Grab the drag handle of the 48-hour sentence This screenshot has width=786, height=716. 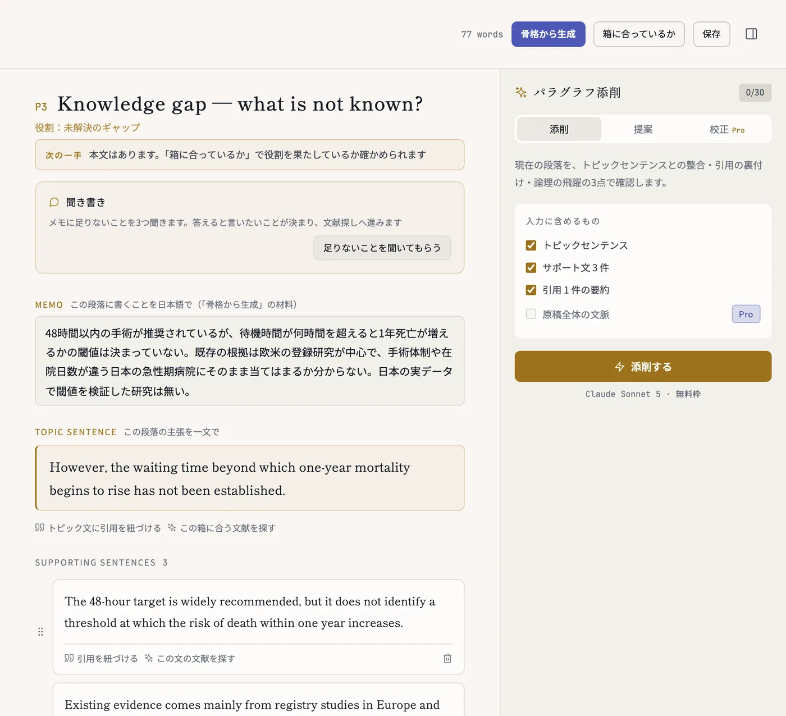[40, 632]
